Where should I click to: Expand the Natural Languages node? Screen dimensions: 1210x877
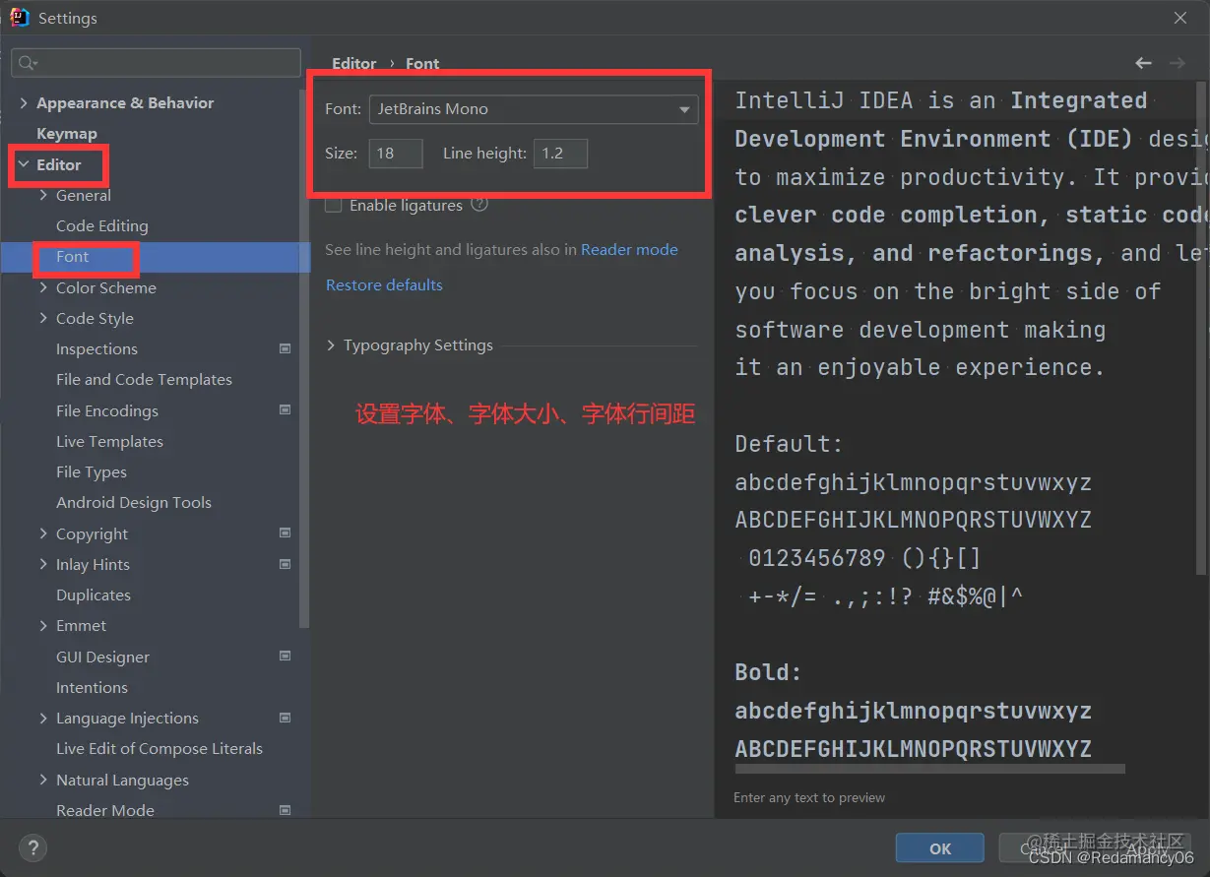point(43,780)
